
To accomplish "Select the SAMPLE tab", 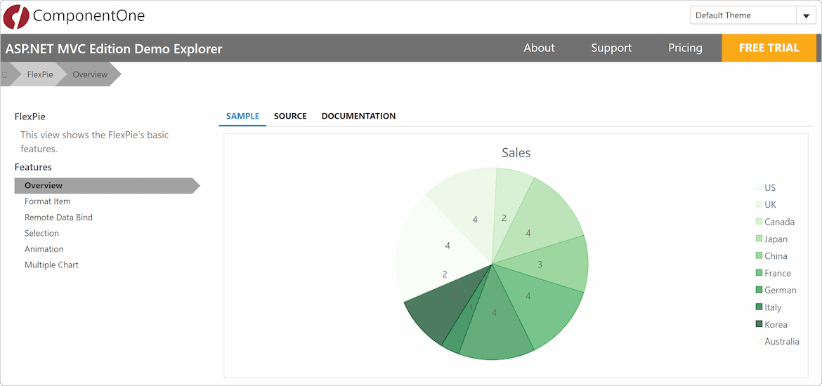I will (x=242, y=116).
